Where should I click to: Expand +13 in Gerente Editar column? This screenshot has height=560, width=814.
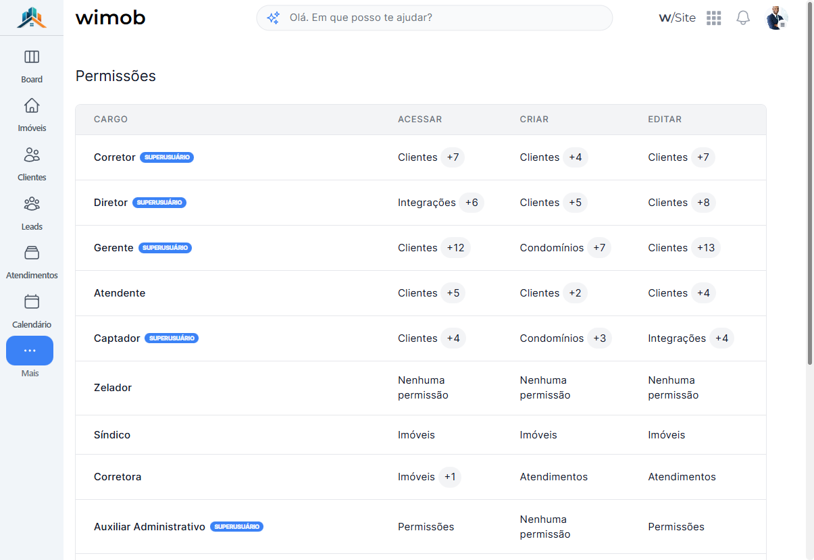706,248
